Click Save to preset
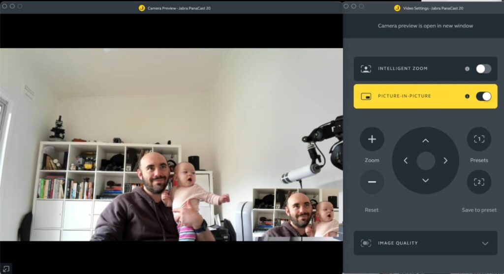The image size is (504, 274). pyautogui.click(x=479, y=210)
